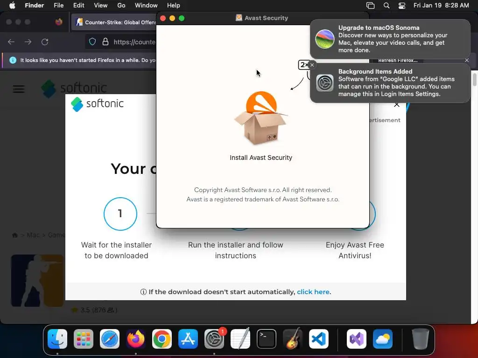Open Control Center in menu bar
The width and height of the screenshot is (478, 358).
402,6
